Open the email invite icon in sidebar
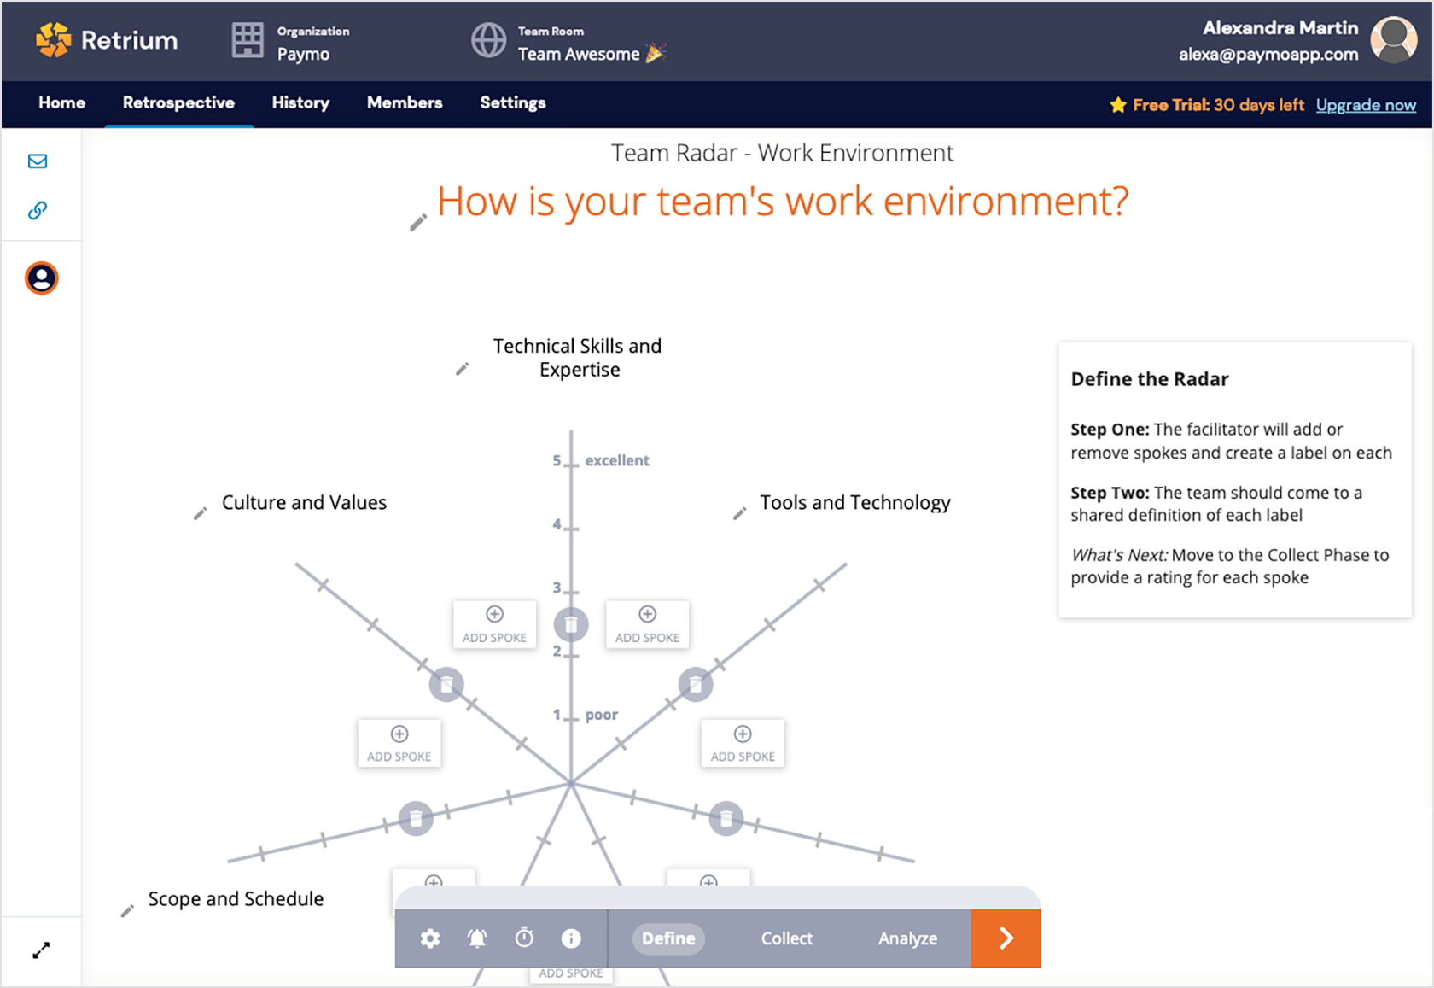Image resolution: width=1434 pixels, height=988 pixels. (x=38, y=161)
